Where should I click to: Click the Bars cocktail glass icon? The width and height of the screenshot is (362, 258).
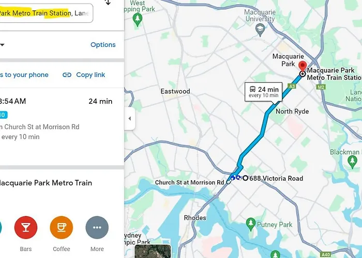pyautogui.click(x=26, y=228)
